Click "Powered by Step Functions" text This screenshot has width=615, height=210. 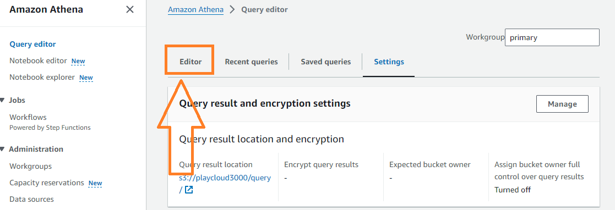(x=50, y=128)
